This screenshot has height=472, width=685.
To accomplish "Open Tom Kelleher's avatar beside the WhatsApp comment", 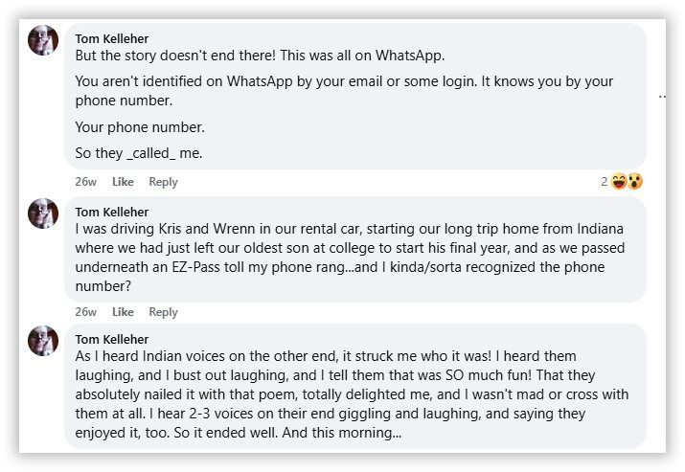I will (x=43, y=40).
